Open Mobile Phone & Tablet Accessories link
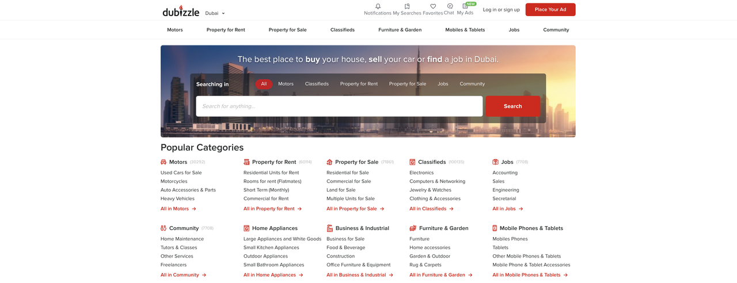 (531, 265)
